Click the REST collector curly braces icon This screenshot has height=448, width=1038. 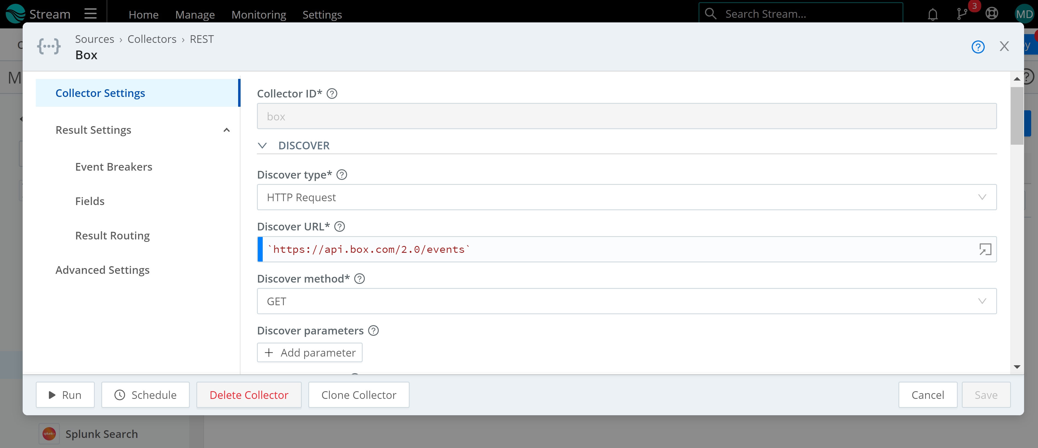click(x=50, y=46)
